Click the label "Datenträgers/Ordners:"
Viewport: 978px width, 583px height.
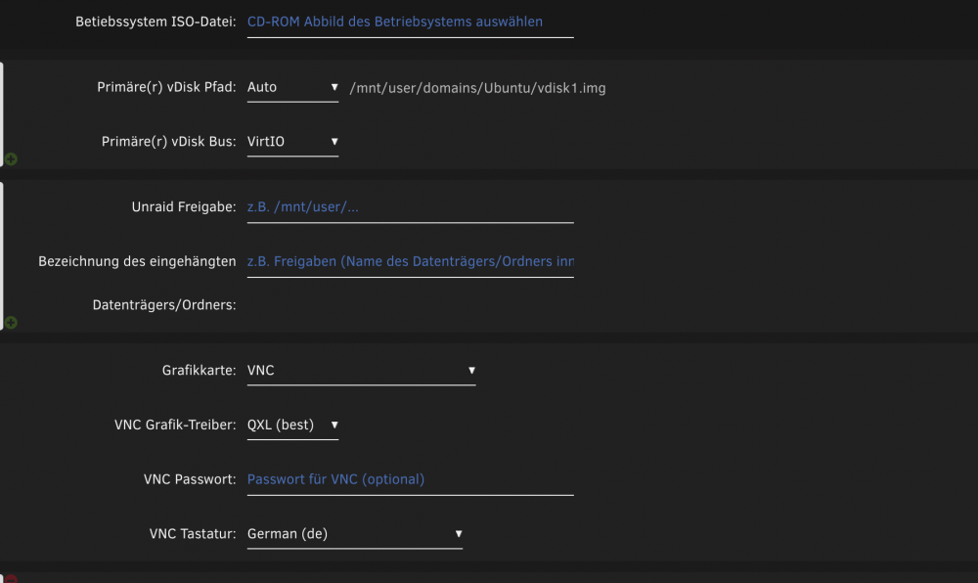pos(164,305)
